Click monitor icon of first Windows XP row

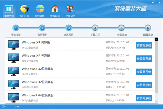[13, 45]
